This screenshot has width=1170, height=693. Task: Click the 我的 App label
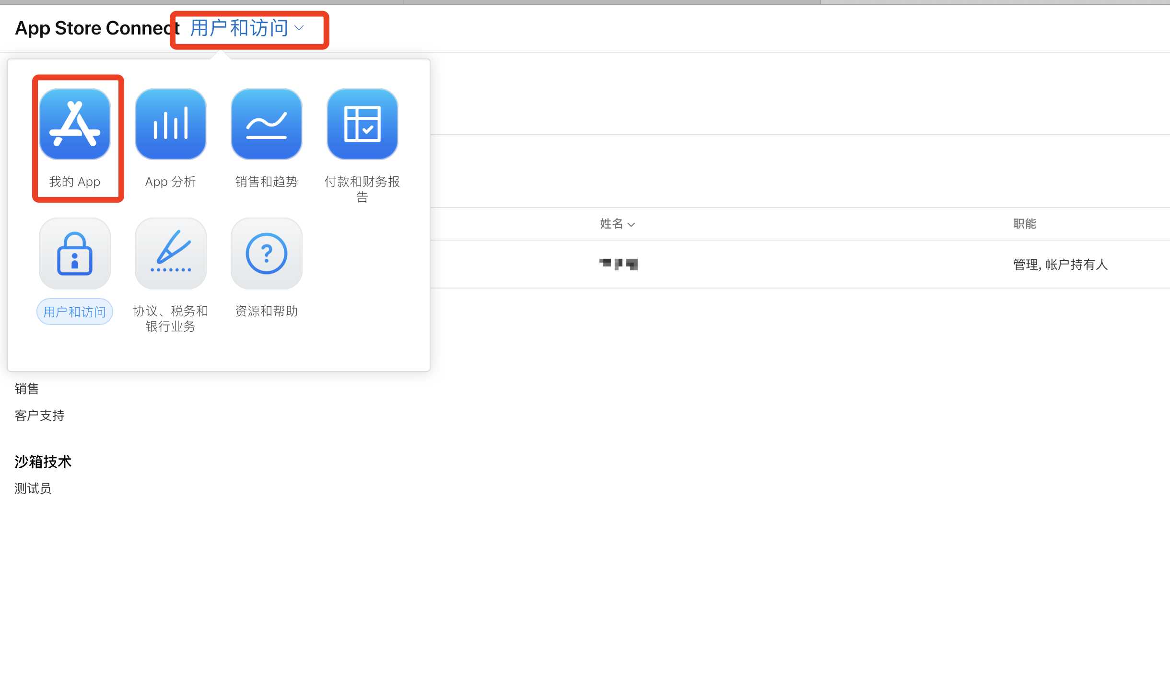pos(75,182)
